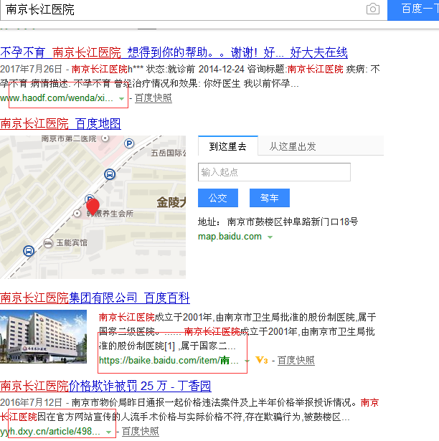Click the circle marker beside 韩派养生会所
The image size is (439, 441).
[x=78, y=214]
